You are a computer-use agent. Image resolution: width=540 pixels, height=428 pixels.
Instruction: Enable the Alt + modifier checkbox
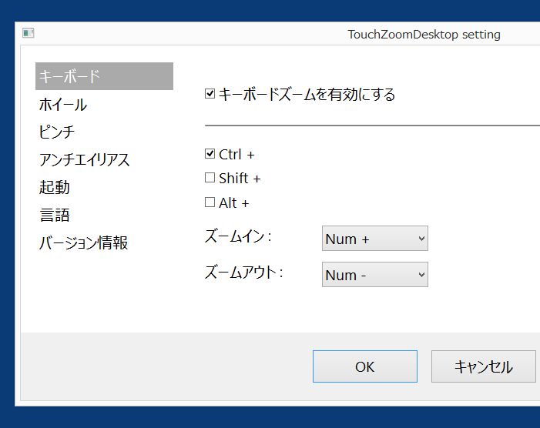tap(210, 202)
